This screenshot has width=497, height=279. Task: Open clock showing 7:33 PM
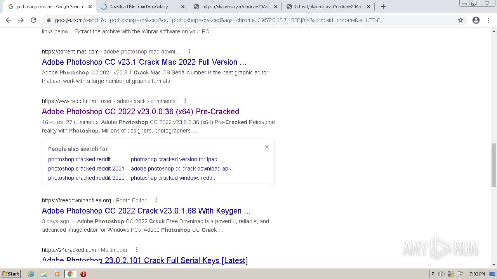click(477, 274)
